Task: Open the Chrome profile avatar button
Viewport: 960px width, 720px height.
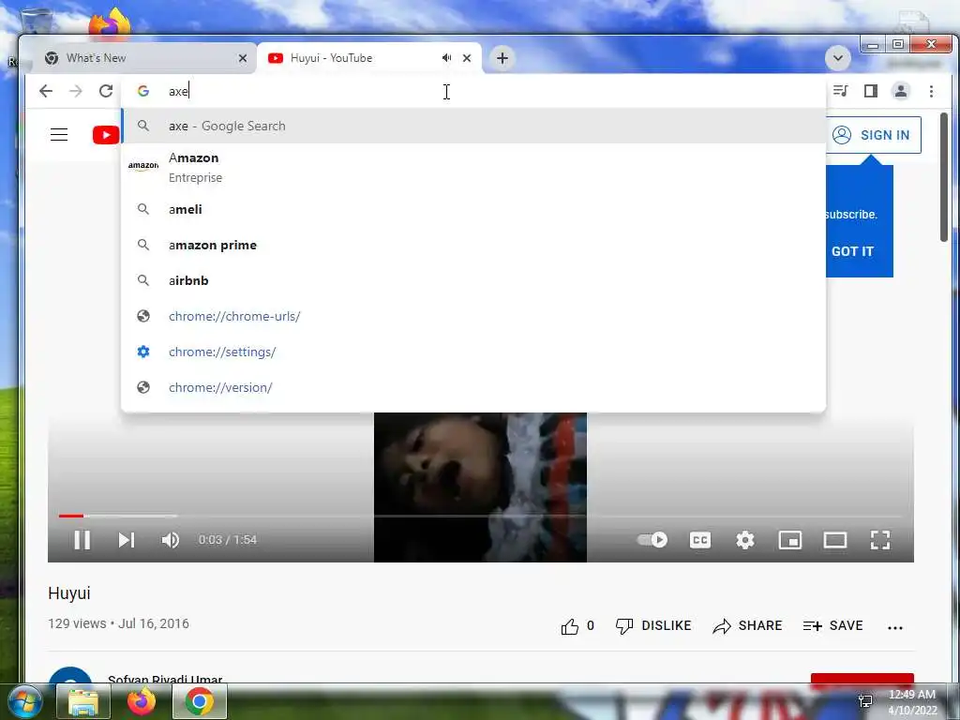Action: click(901, 91)
